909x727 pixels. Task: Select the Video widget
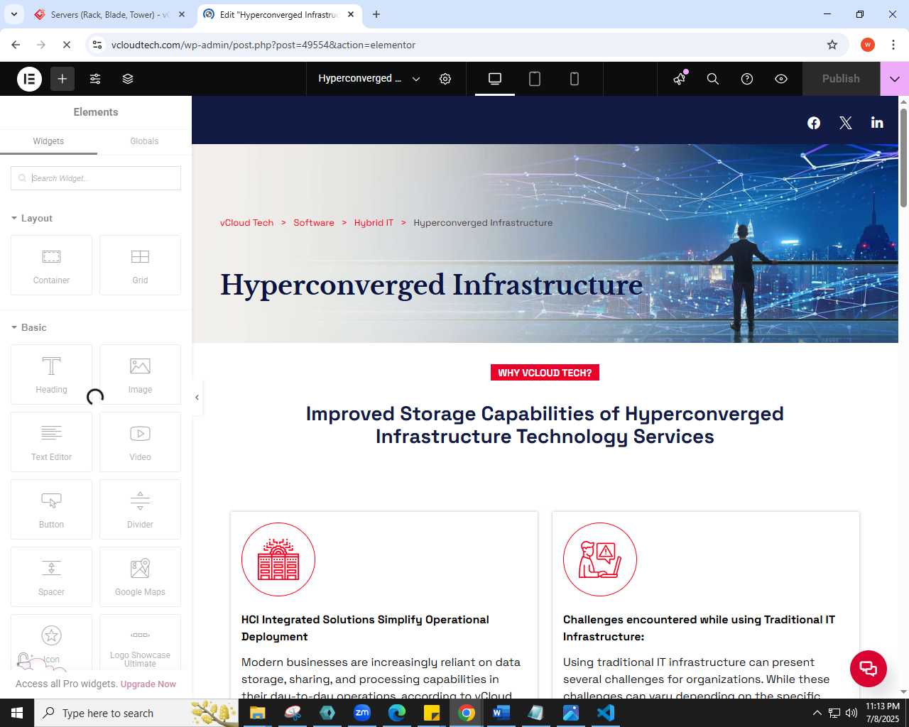point(140,442)
